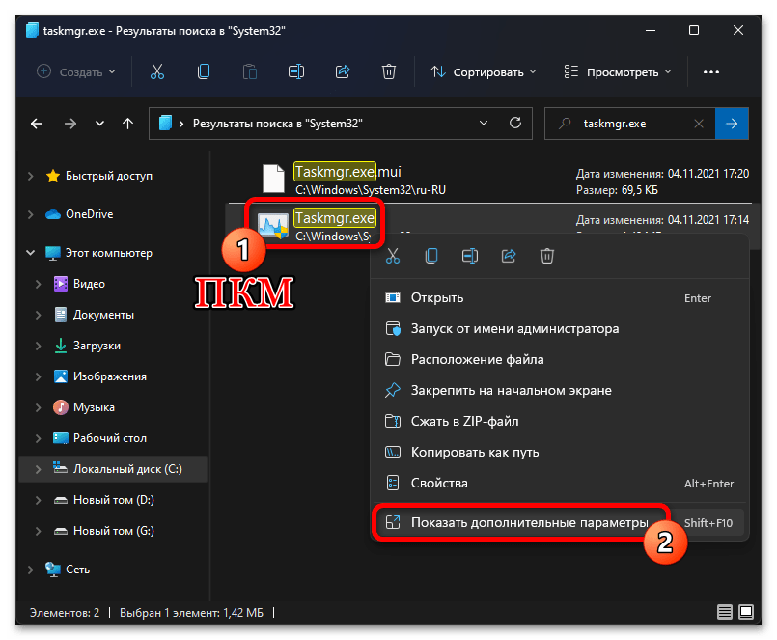Expand the Сеть tree node
Viewport: 777px width, 640px height.
coord(31,570)
